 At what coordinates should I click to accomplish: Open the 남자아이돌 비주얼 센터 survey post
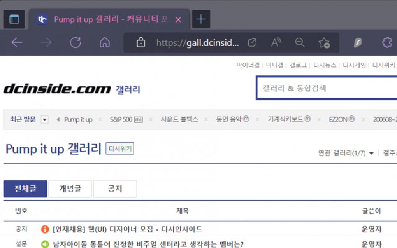pos(148,244)
